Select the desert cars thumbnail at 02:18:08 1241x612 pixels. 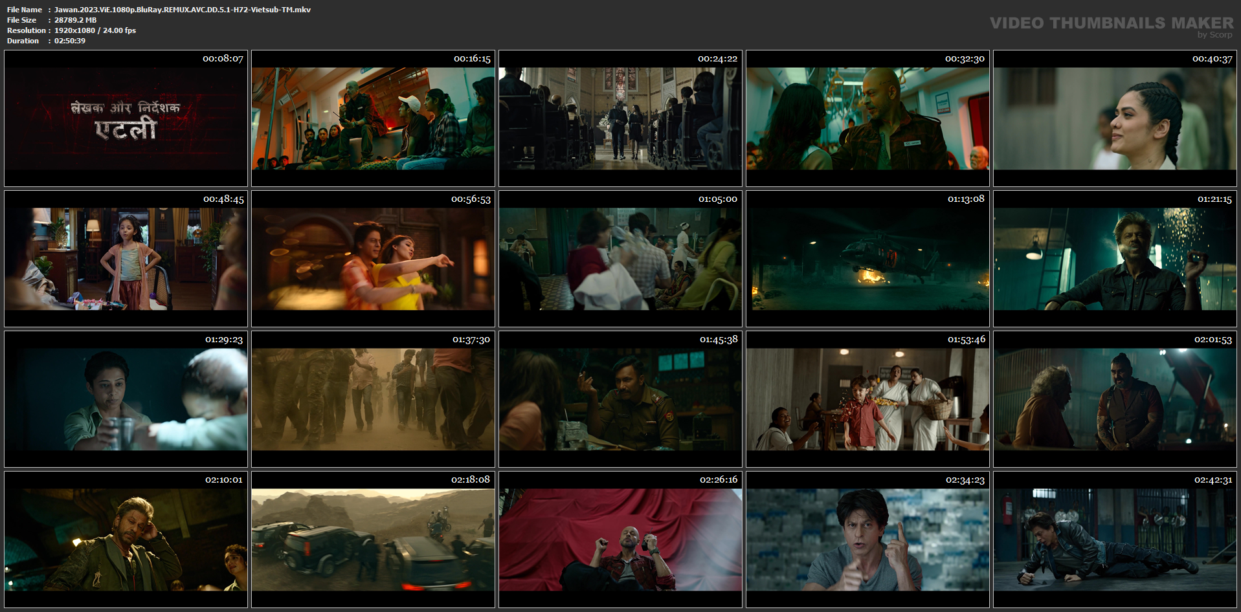tap(373, 540)
